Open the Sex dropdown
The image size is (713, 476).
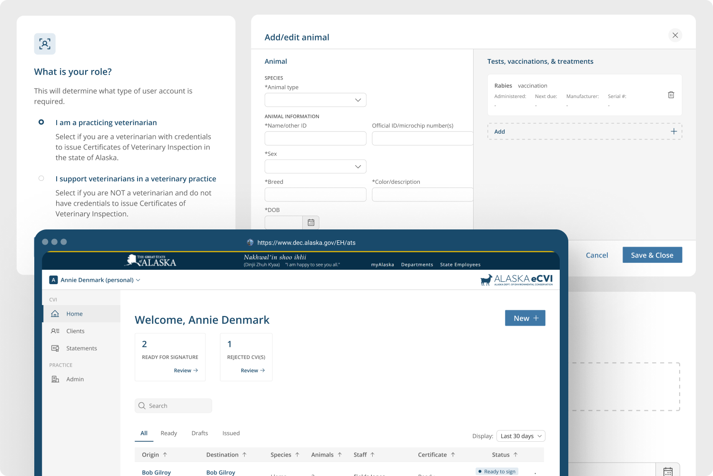(315, 167)
